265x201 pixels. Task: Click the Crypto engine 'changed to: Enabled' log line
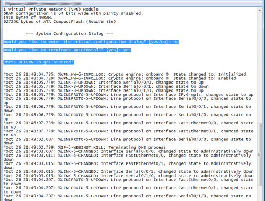coord(120,78)
